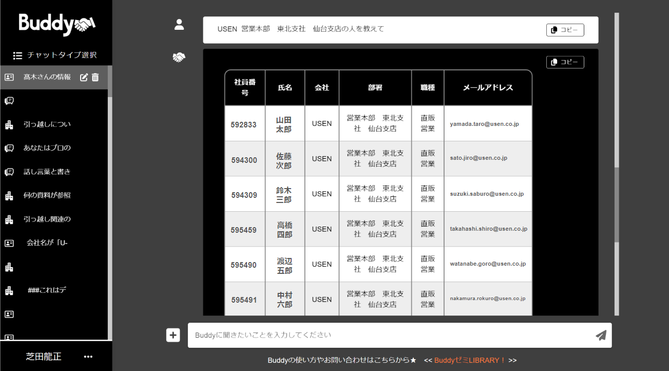Viewport: 669px width, 371px height.
Task: Open the 引っ越しについ chat
Action: 47,124
